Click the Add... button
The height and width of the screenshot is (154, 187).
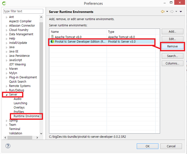[172, 32]
